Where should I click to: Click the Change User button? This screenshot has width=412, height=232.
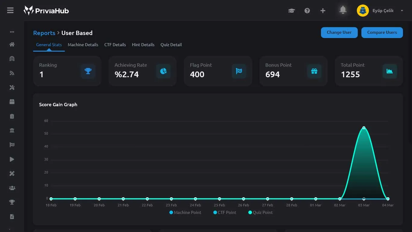[x=339, y=33]
